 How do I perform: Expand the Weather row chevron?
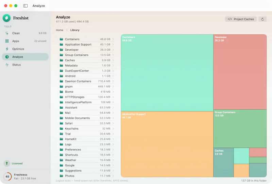click(x=113, y=160)
